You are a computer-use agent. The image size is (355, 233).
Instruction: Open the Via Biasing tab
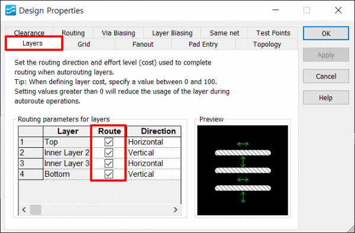point(118,33)
